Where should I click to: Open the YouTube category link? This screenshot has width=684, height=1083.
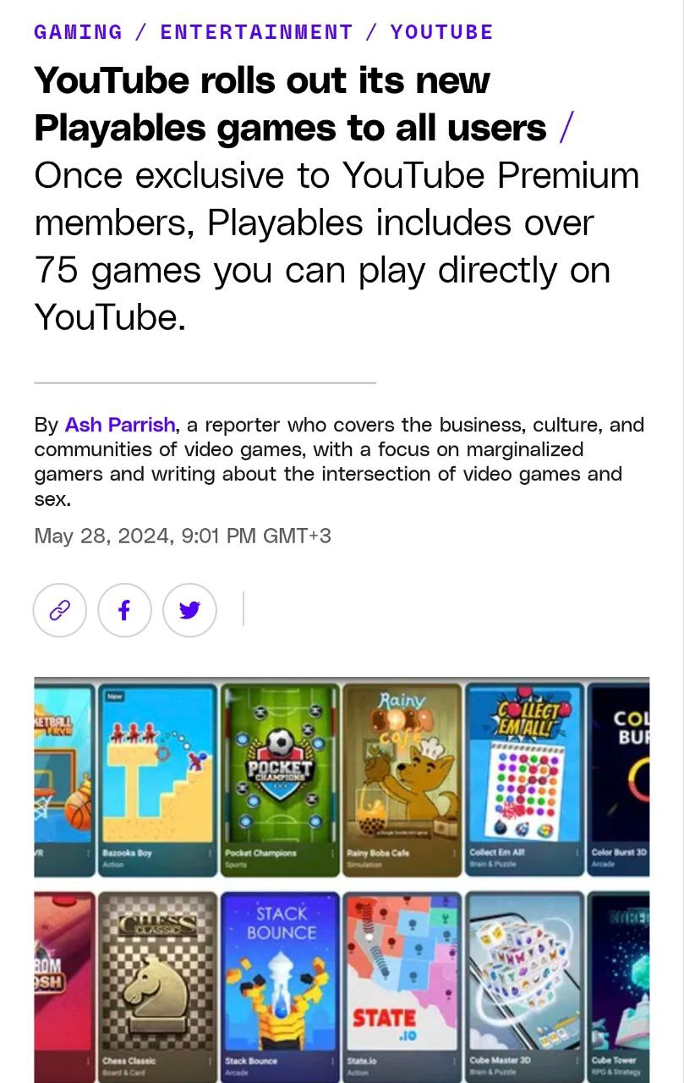(x=441, y=32)
